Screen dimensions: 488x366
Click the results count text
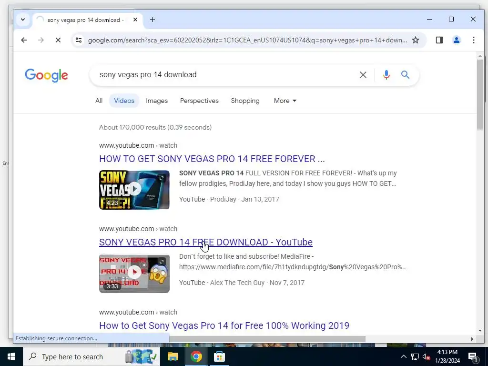pyautogui.click(x=155, y=127)
